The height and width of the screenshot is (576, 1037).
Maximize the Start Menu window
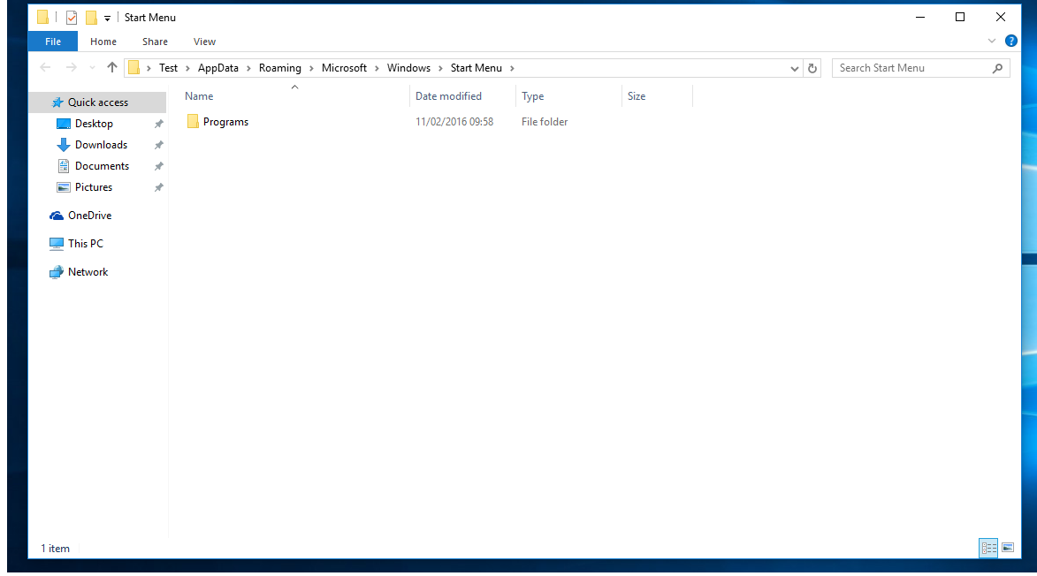(x=960, y=17)
